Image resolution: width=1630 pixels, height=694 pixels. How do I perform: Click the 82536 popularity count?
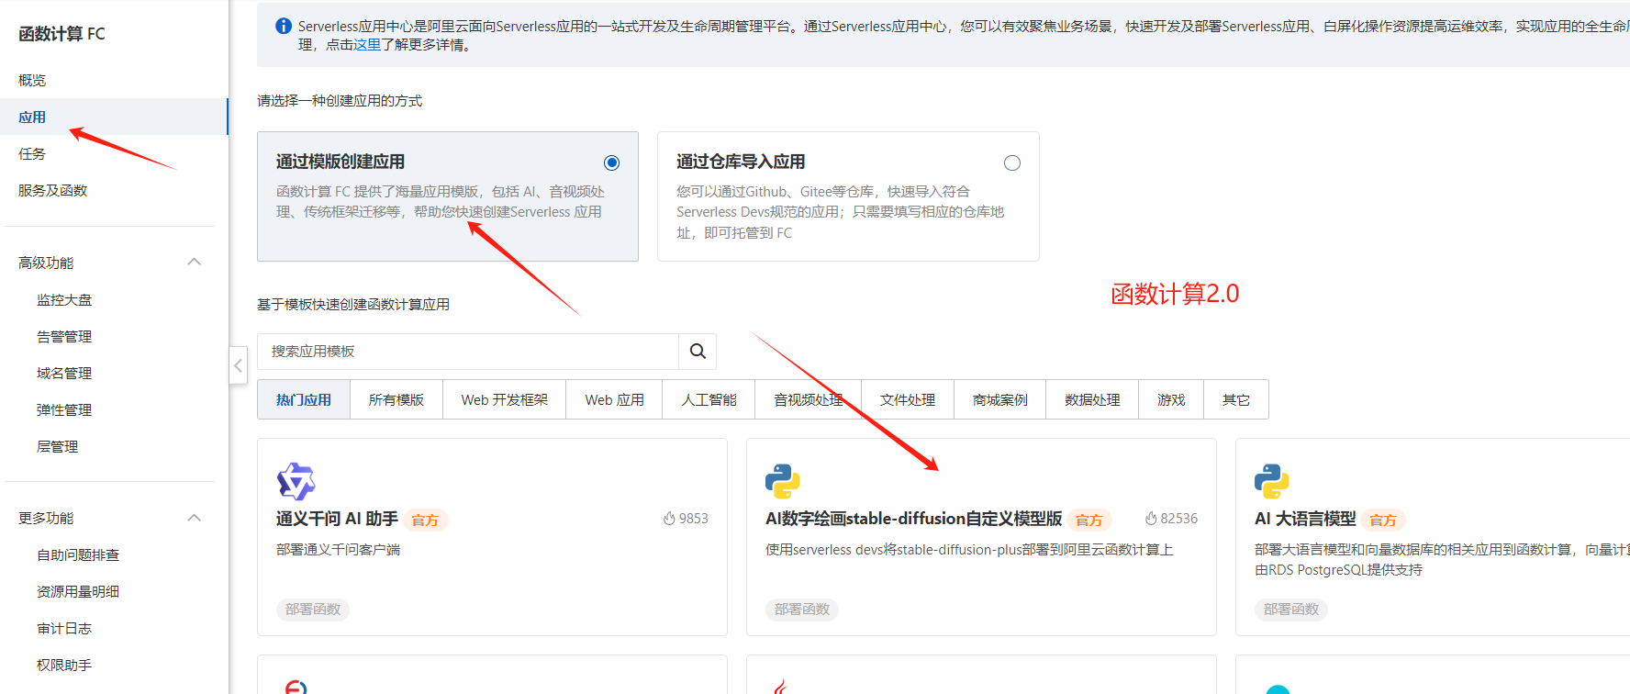[1179, 519]
